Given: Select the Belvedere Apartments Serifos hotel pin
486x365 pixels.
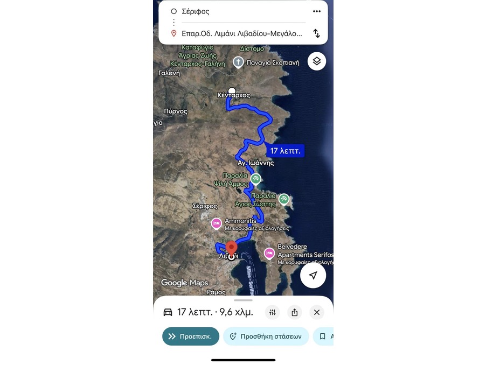Looking at the screenshot, I should [x=269, y=254].
